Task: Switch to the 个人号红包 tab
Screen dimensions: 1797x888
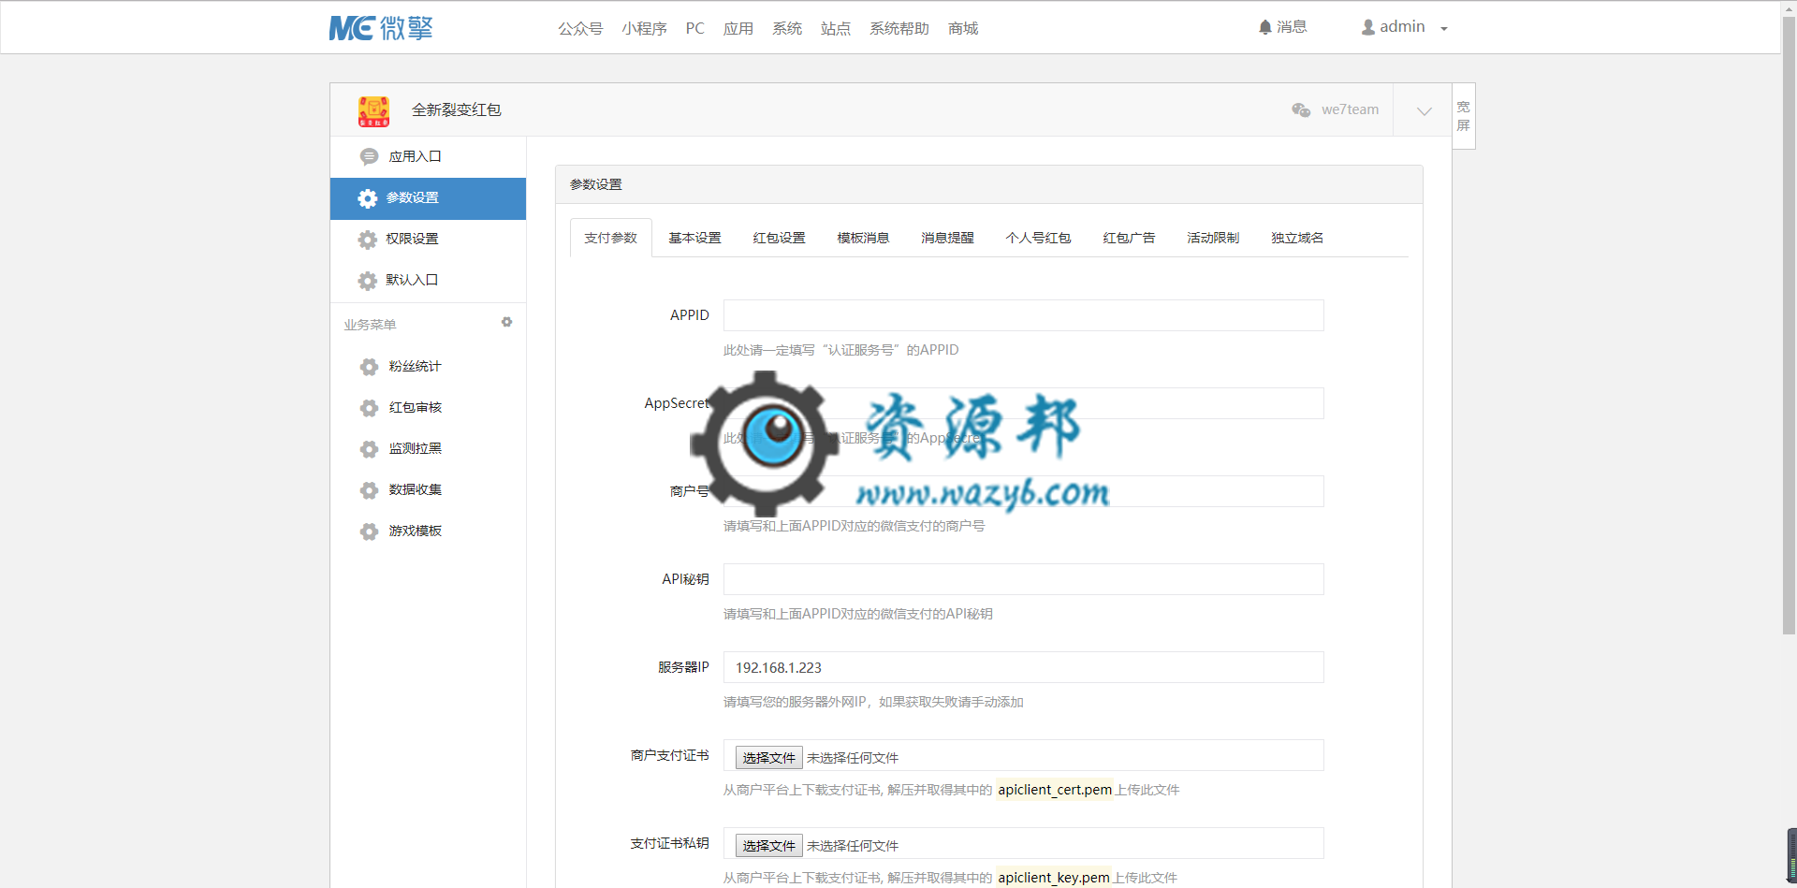Action: point(1038,239)
